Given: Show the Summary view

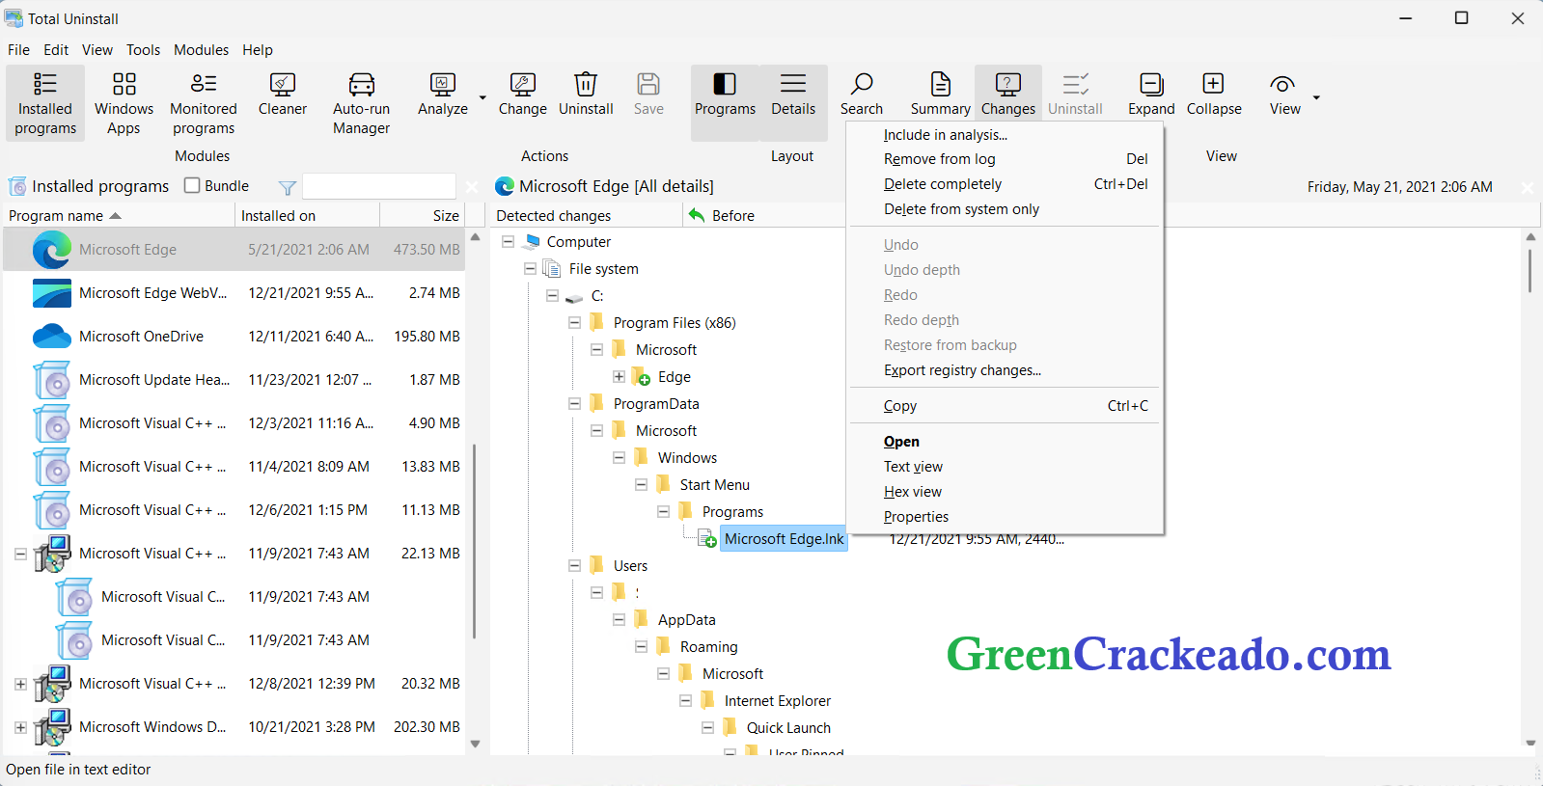Looking at the screenshot, I should click(x=941, y=95).
